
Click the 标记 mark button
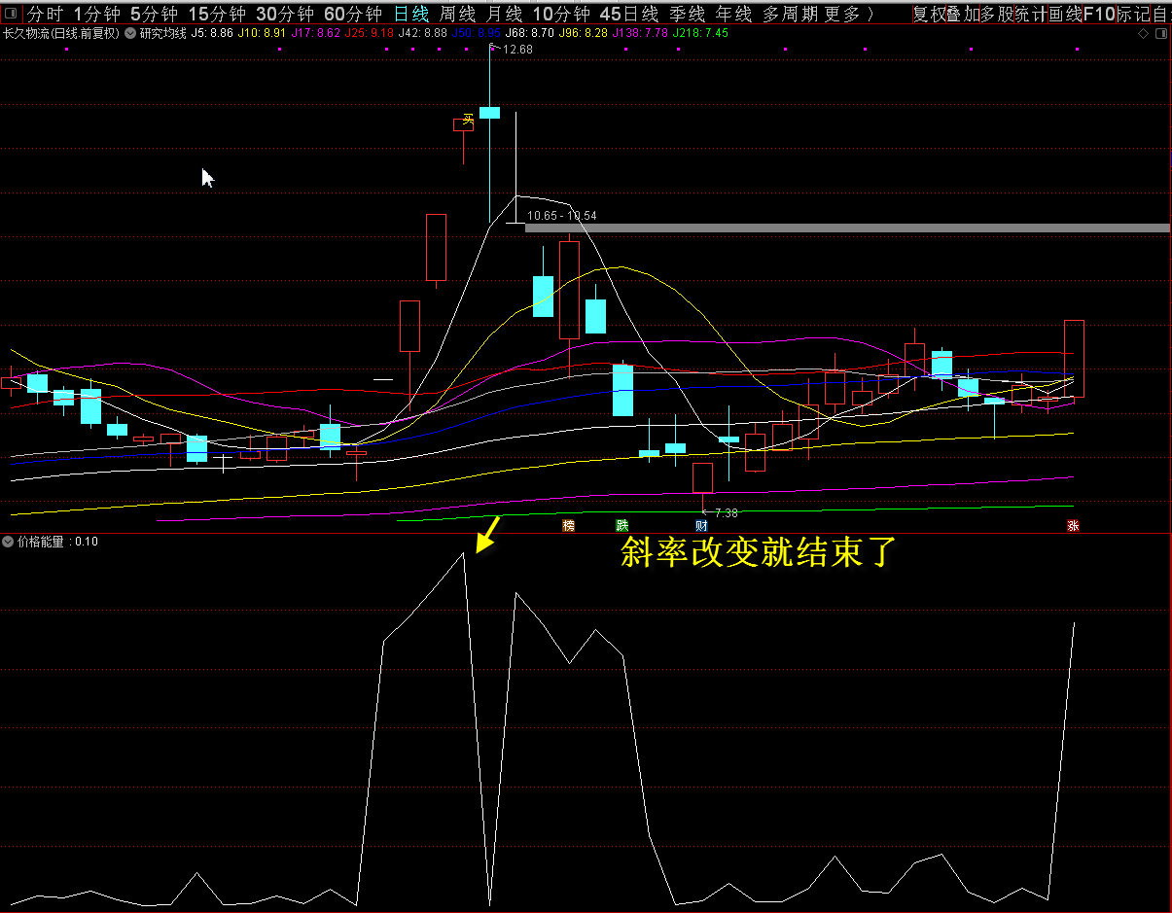pyautogui.click(x=1133, y=14)
